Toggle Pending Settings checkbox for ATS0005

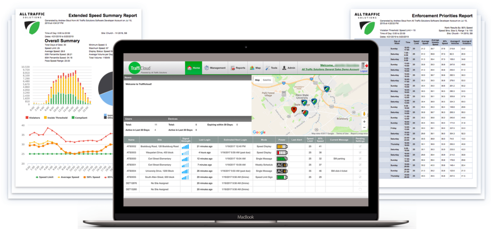(360, 177)
